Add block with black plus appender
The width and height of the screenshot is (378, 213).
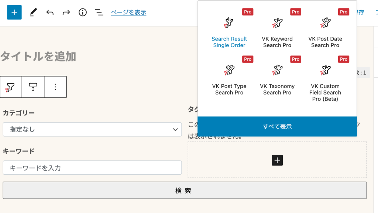[277, 160]
